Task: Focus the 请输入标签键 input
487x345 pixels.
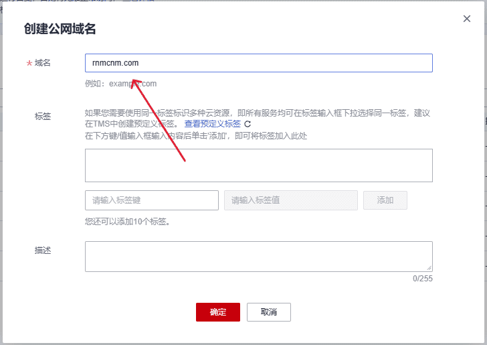Action: click(x=152, y=200)
